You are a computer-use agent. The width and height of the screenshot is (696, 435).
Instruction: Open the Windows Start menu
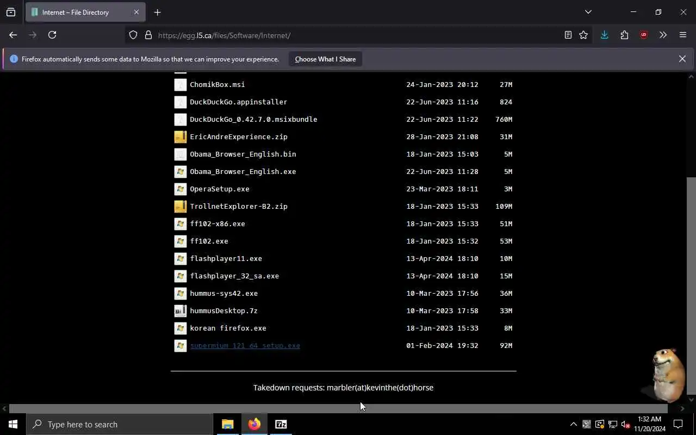[x=13, y=424]
